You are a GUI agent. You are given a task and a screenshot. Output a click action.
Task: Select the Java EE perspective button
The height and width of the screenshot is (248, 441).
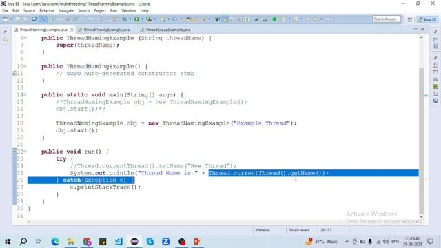point(427,19)
